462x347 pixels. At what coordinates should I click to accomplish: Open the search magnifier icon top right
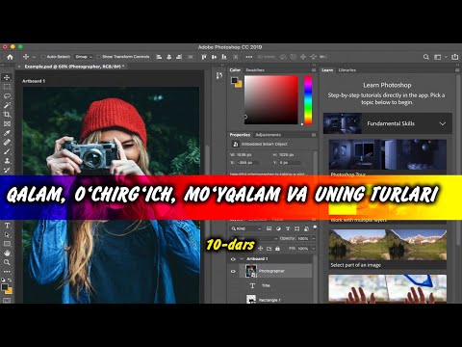[426, 57]
